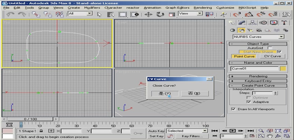Click the Redo arrow in toolbar

tap(22, 14)
